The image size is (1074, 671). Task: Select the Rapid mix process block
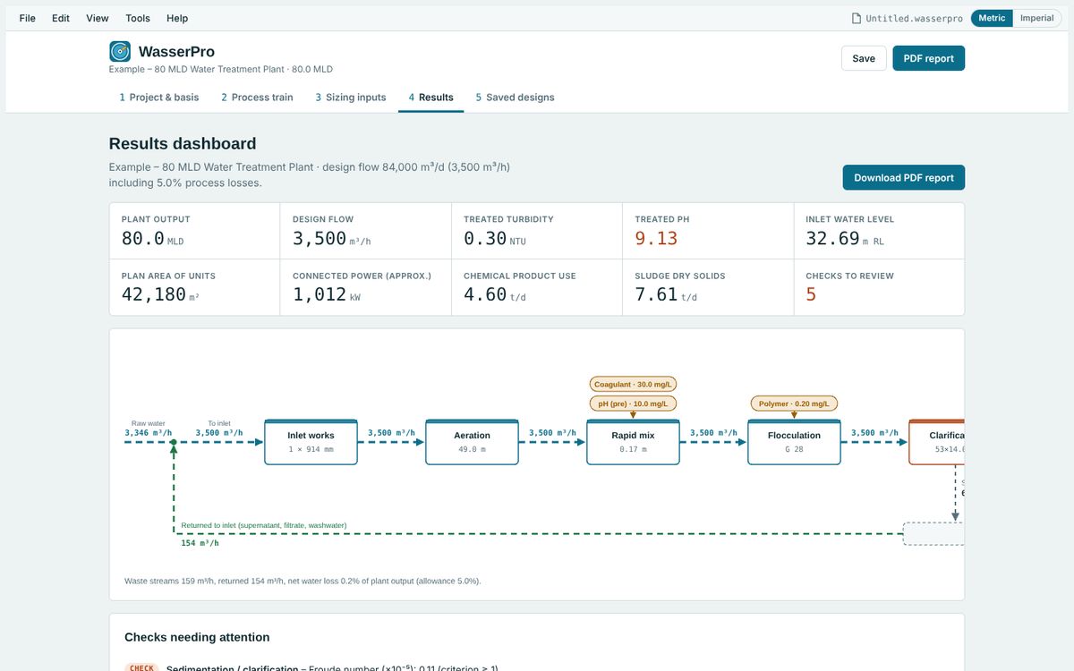633,442
